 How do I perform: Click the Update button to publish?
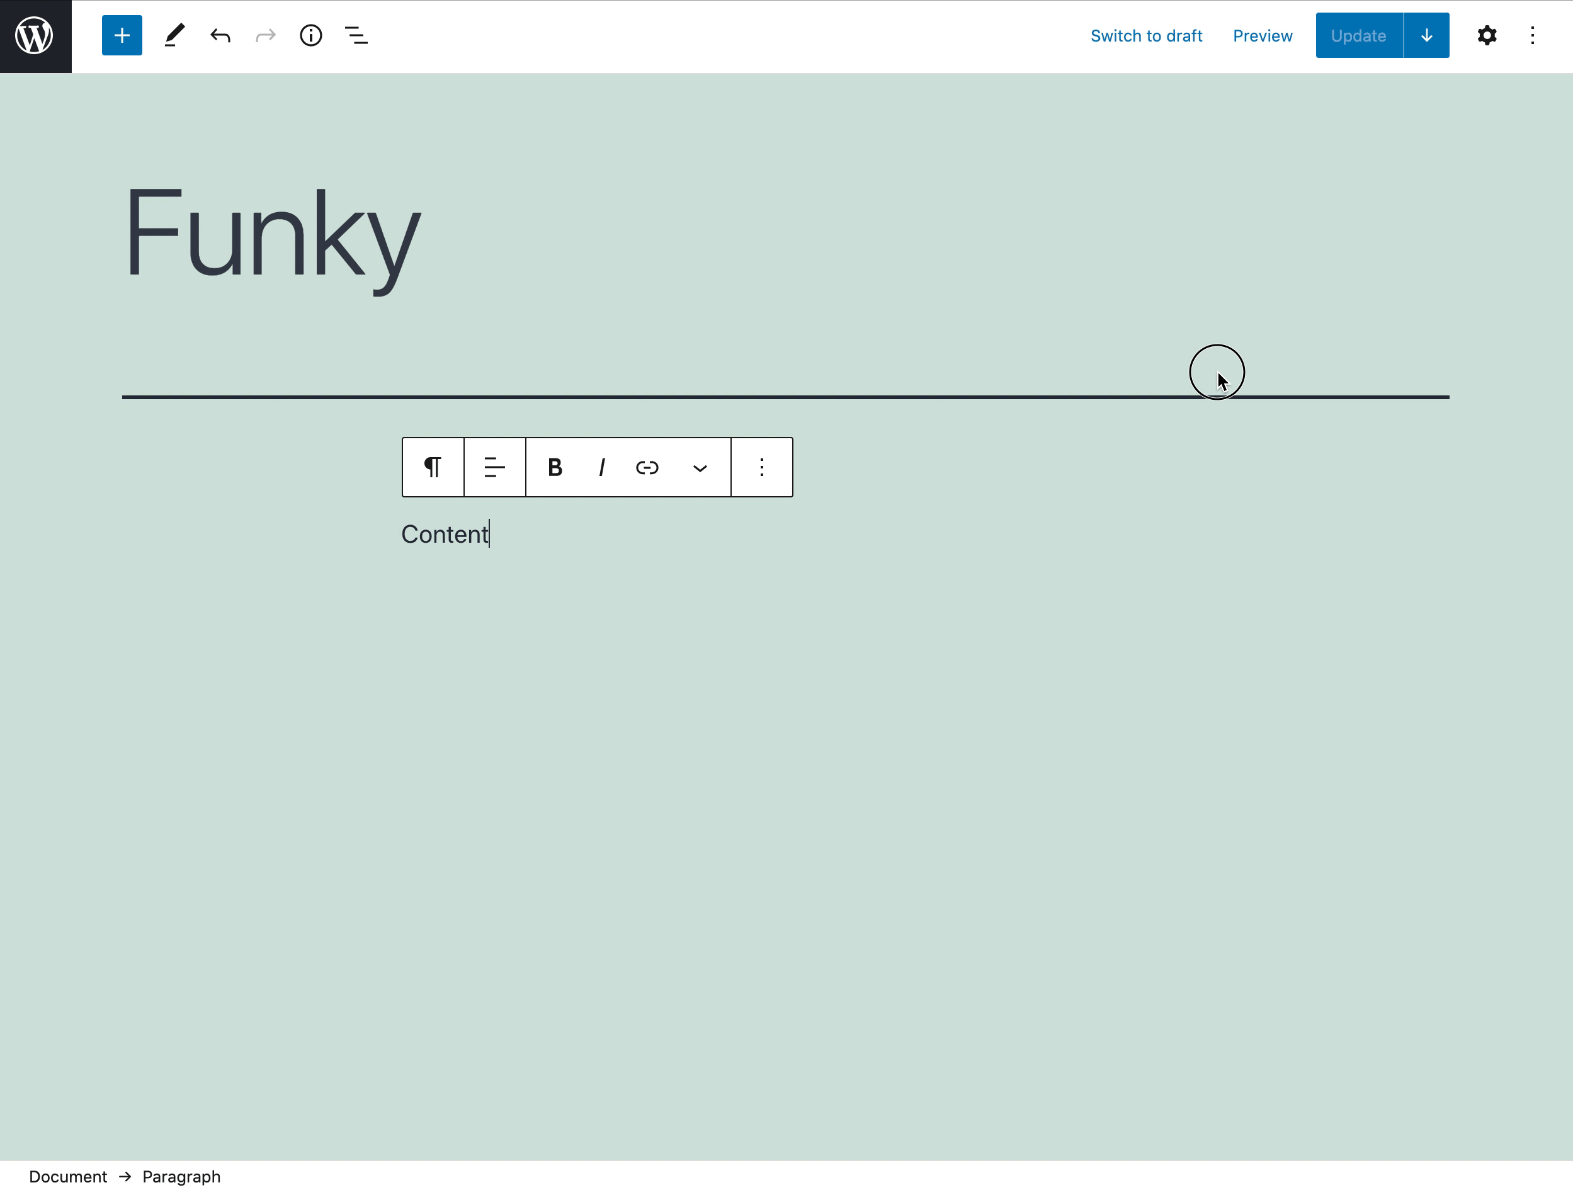[x=1358, y=35]
